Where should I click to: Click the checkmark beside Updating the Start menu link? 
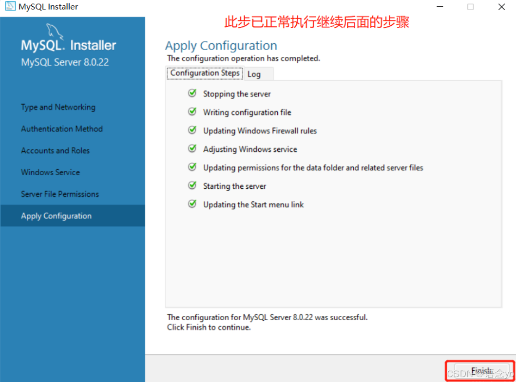point(192,204)
